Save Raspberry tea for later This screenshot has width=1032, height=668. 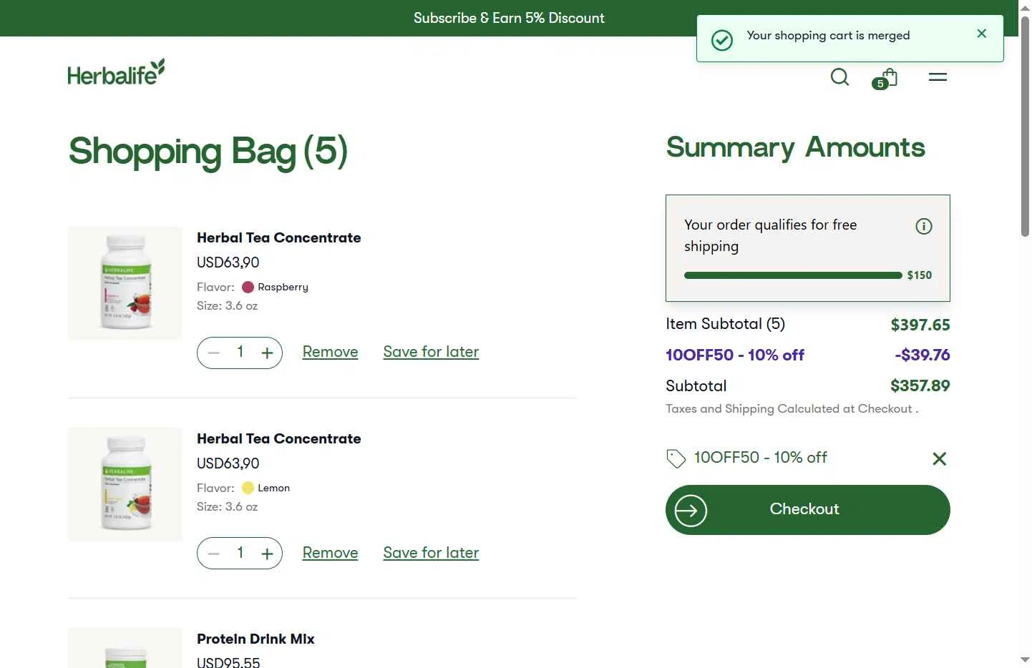coord(431,352)
